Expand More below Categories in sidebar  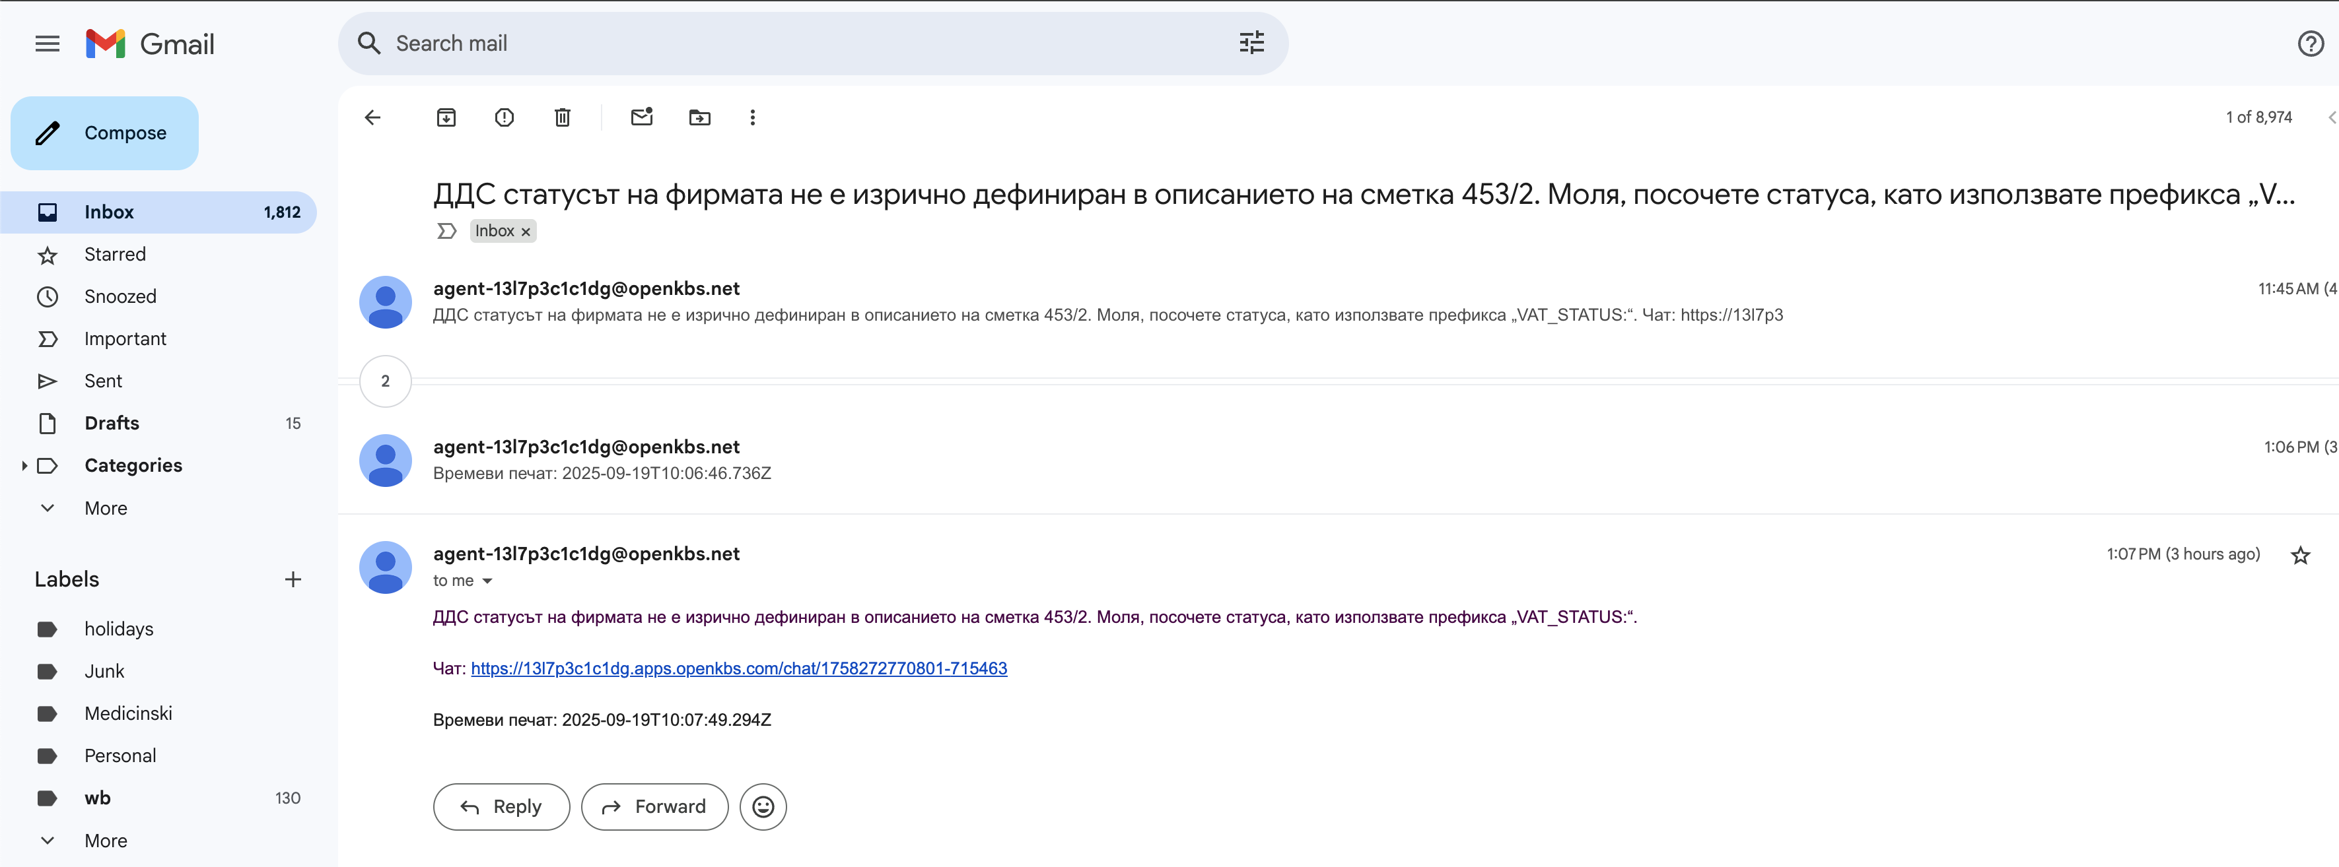click(x=106, y=508)
